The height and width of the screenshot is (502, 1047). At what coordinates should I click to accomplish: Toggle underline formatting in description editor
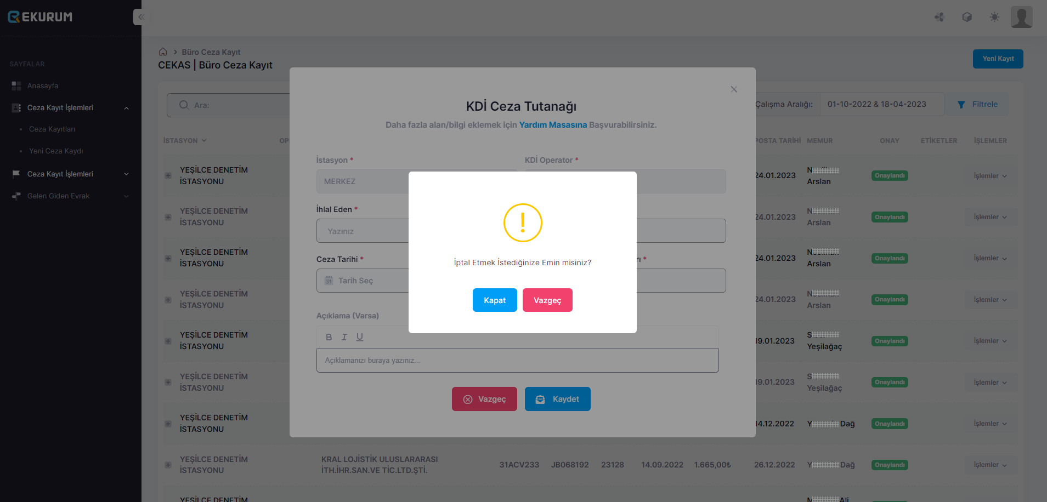point(360,337)
